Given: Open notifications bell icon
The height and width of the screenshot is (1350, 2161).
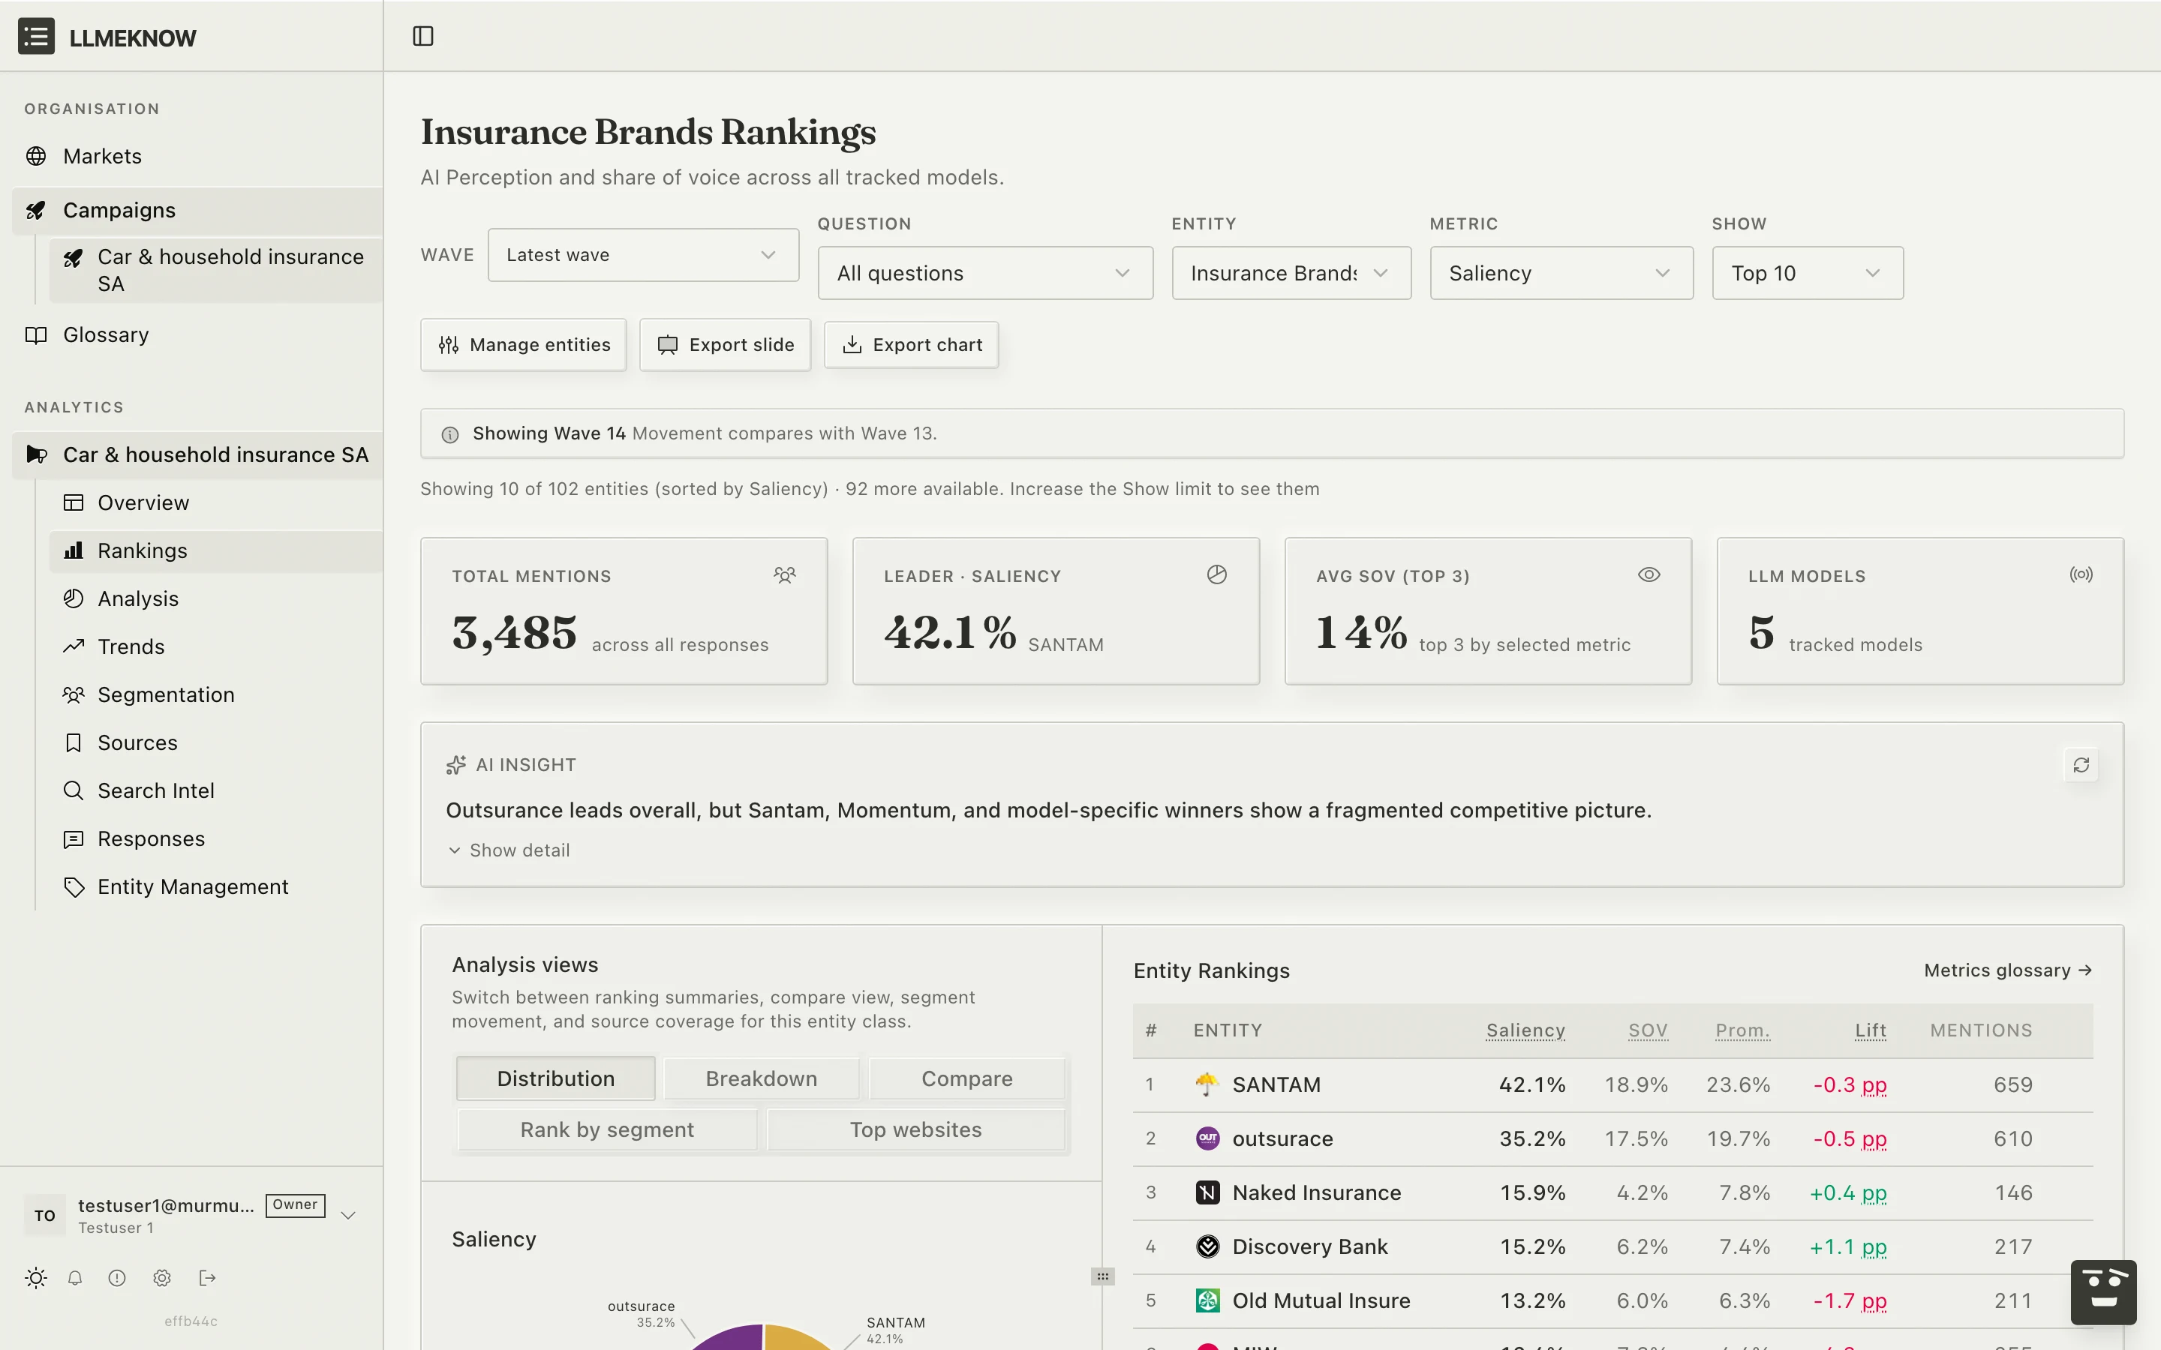Looking at the screenshot, I should point(75,1278).
